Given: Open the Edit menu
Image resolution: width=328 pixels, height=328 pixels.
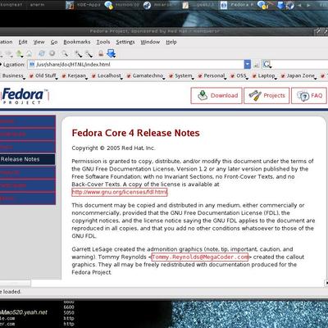Looking at the screenshot, I should 23,42.
